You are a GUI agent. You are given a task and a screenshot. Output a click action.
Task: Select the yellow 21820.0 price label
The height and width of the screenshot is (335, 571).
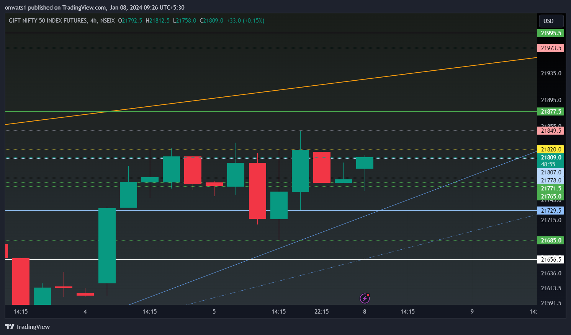coord(551,150)
